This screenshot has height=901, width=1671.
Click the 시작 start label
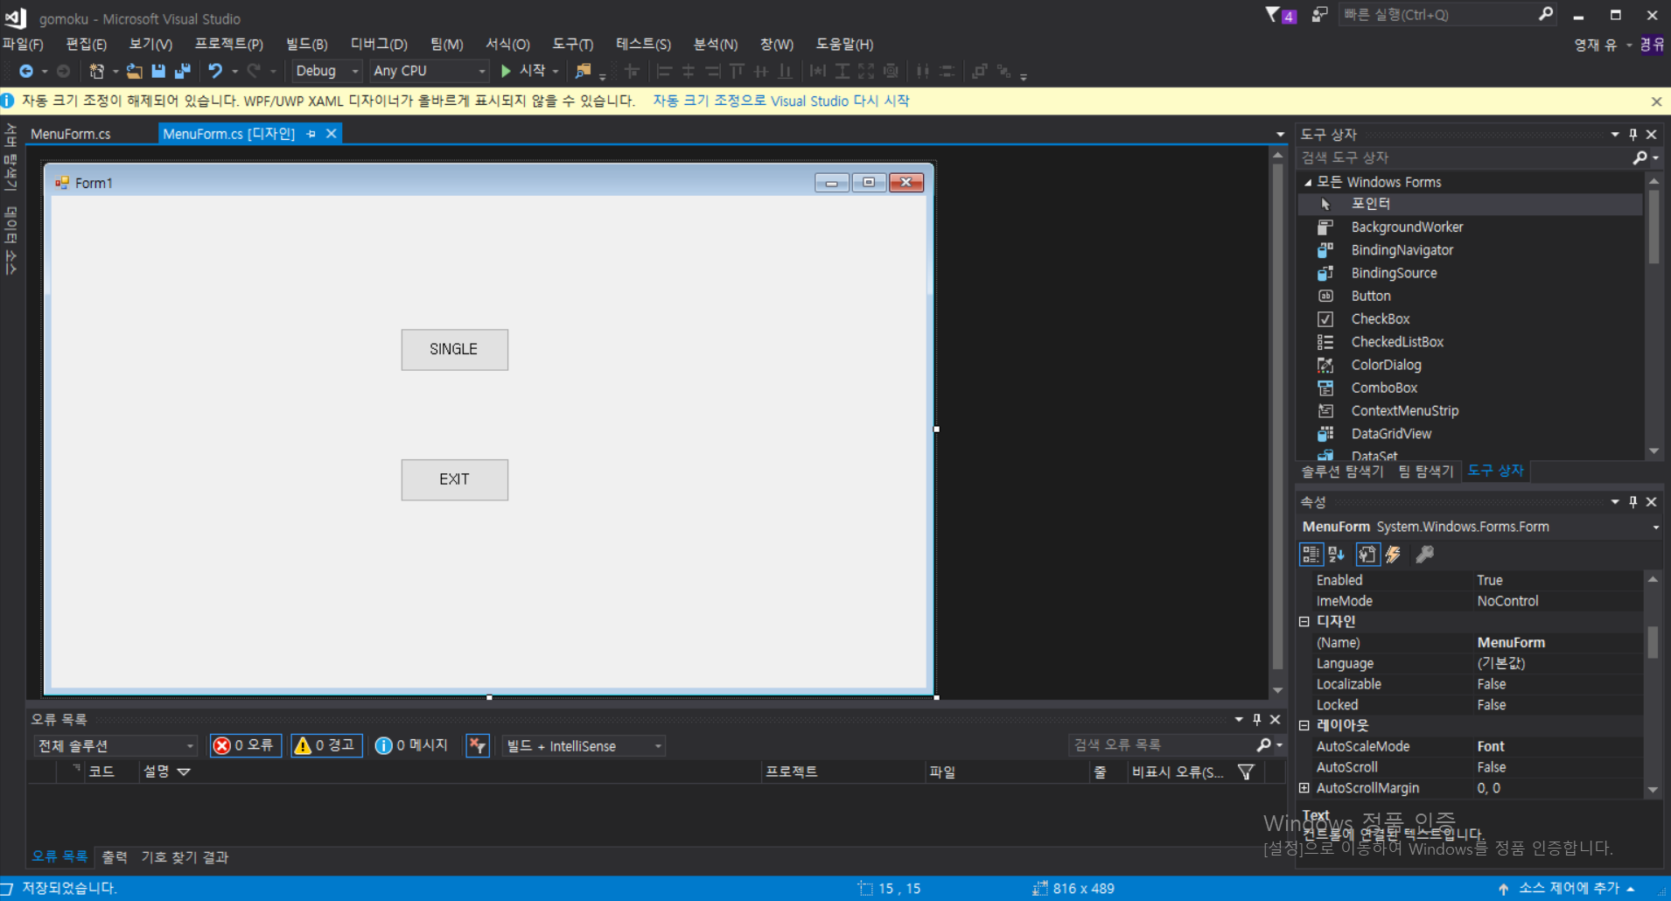point(532,70)
